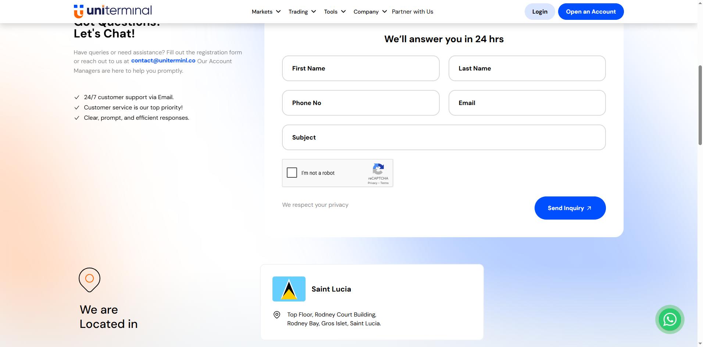This screenshot has width=703, height=347.
Task: Click the contact@uniterminl.co email link
Action: pos(163,61)
